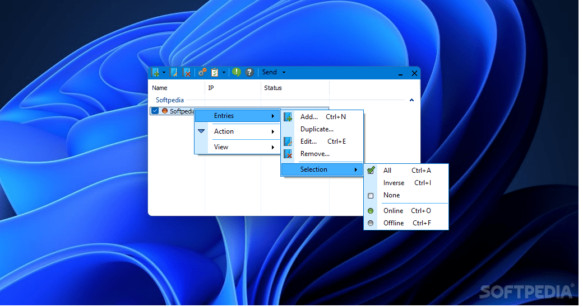Click the orange status ball on Softpedia entry
Image resolution: width=583 pixels, height=307 pixels.
click(165, 111)
